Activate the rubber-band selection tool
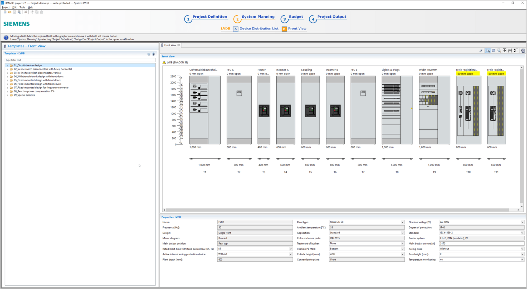Screen dimensions: 527x289 (494, 51)
